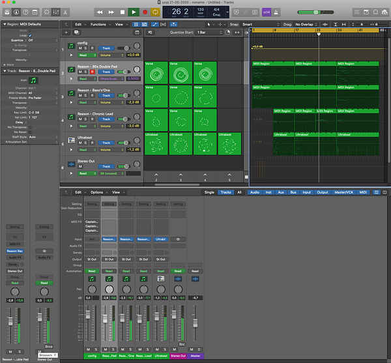Mute the Reason - Bass'o'One track
The width and height of the screenshot is (391, 363).
[80, 96]
